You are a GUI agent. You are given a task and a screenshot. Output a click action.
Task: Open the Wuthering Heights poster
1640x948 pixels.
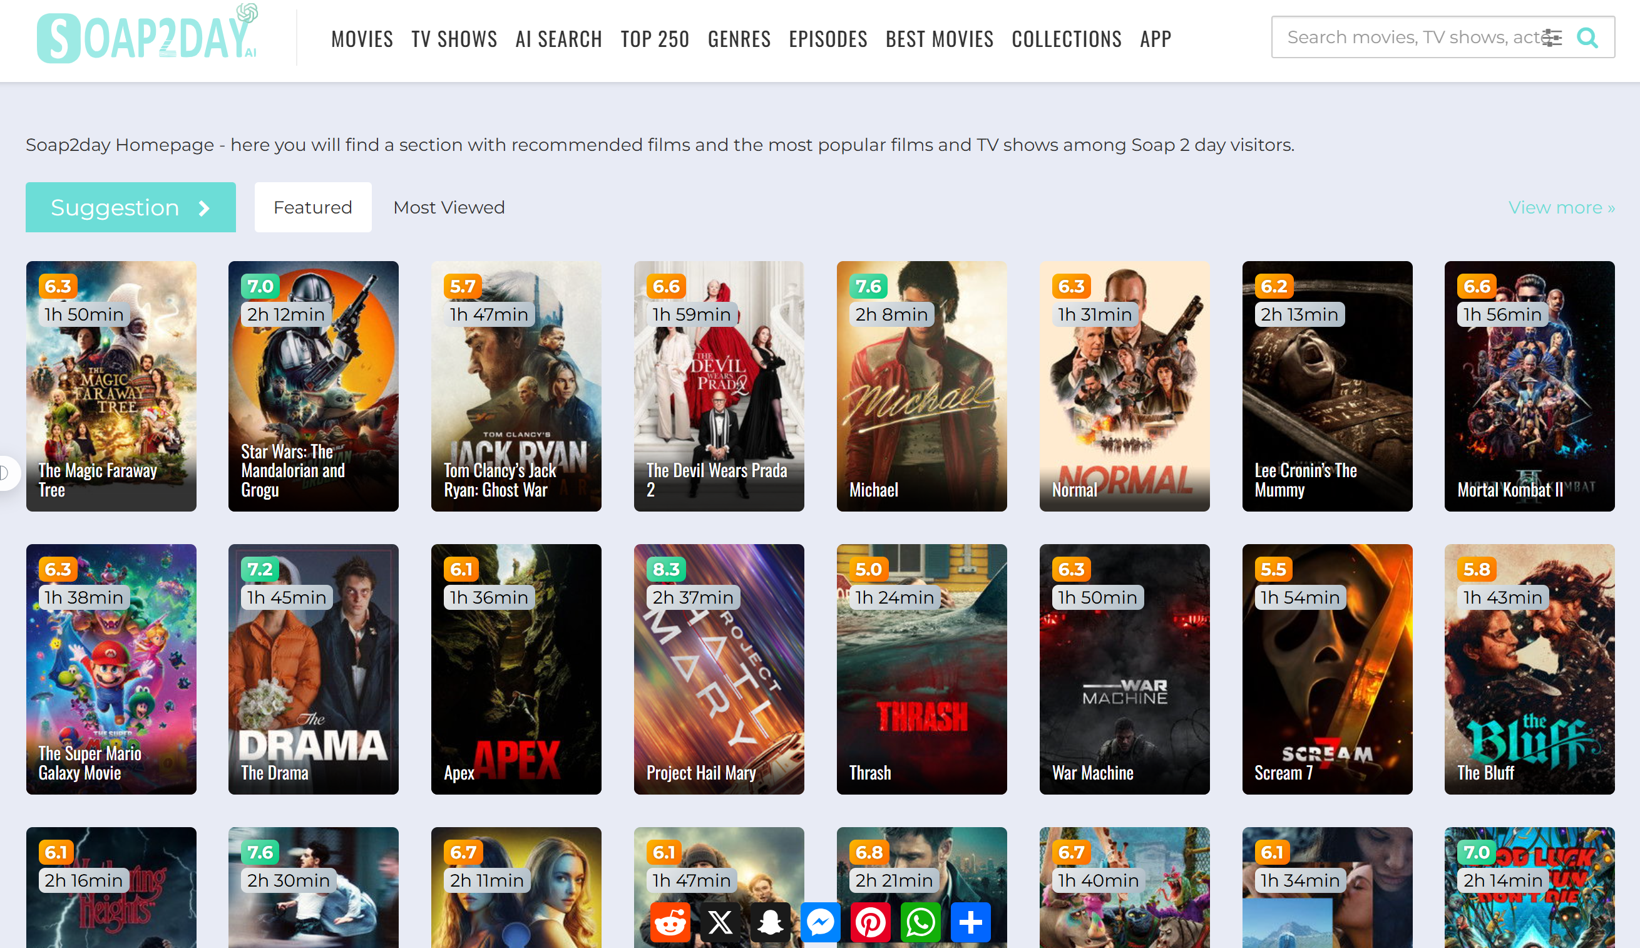[x=111, y=887]
